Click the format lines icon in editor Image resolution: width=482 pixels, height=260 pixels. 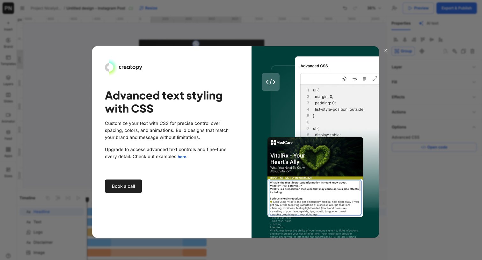(365, 79)
